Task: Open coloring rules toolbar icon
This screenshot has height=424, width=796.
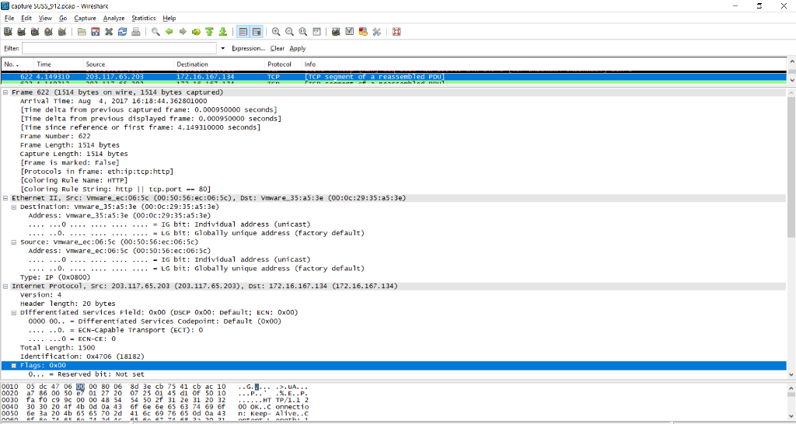Action: click(x=363, y=31)
